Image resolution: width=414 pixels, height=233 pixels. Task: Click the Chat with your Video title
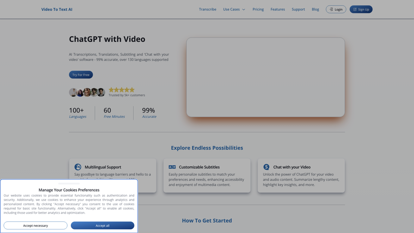click(x=292, y=167)
